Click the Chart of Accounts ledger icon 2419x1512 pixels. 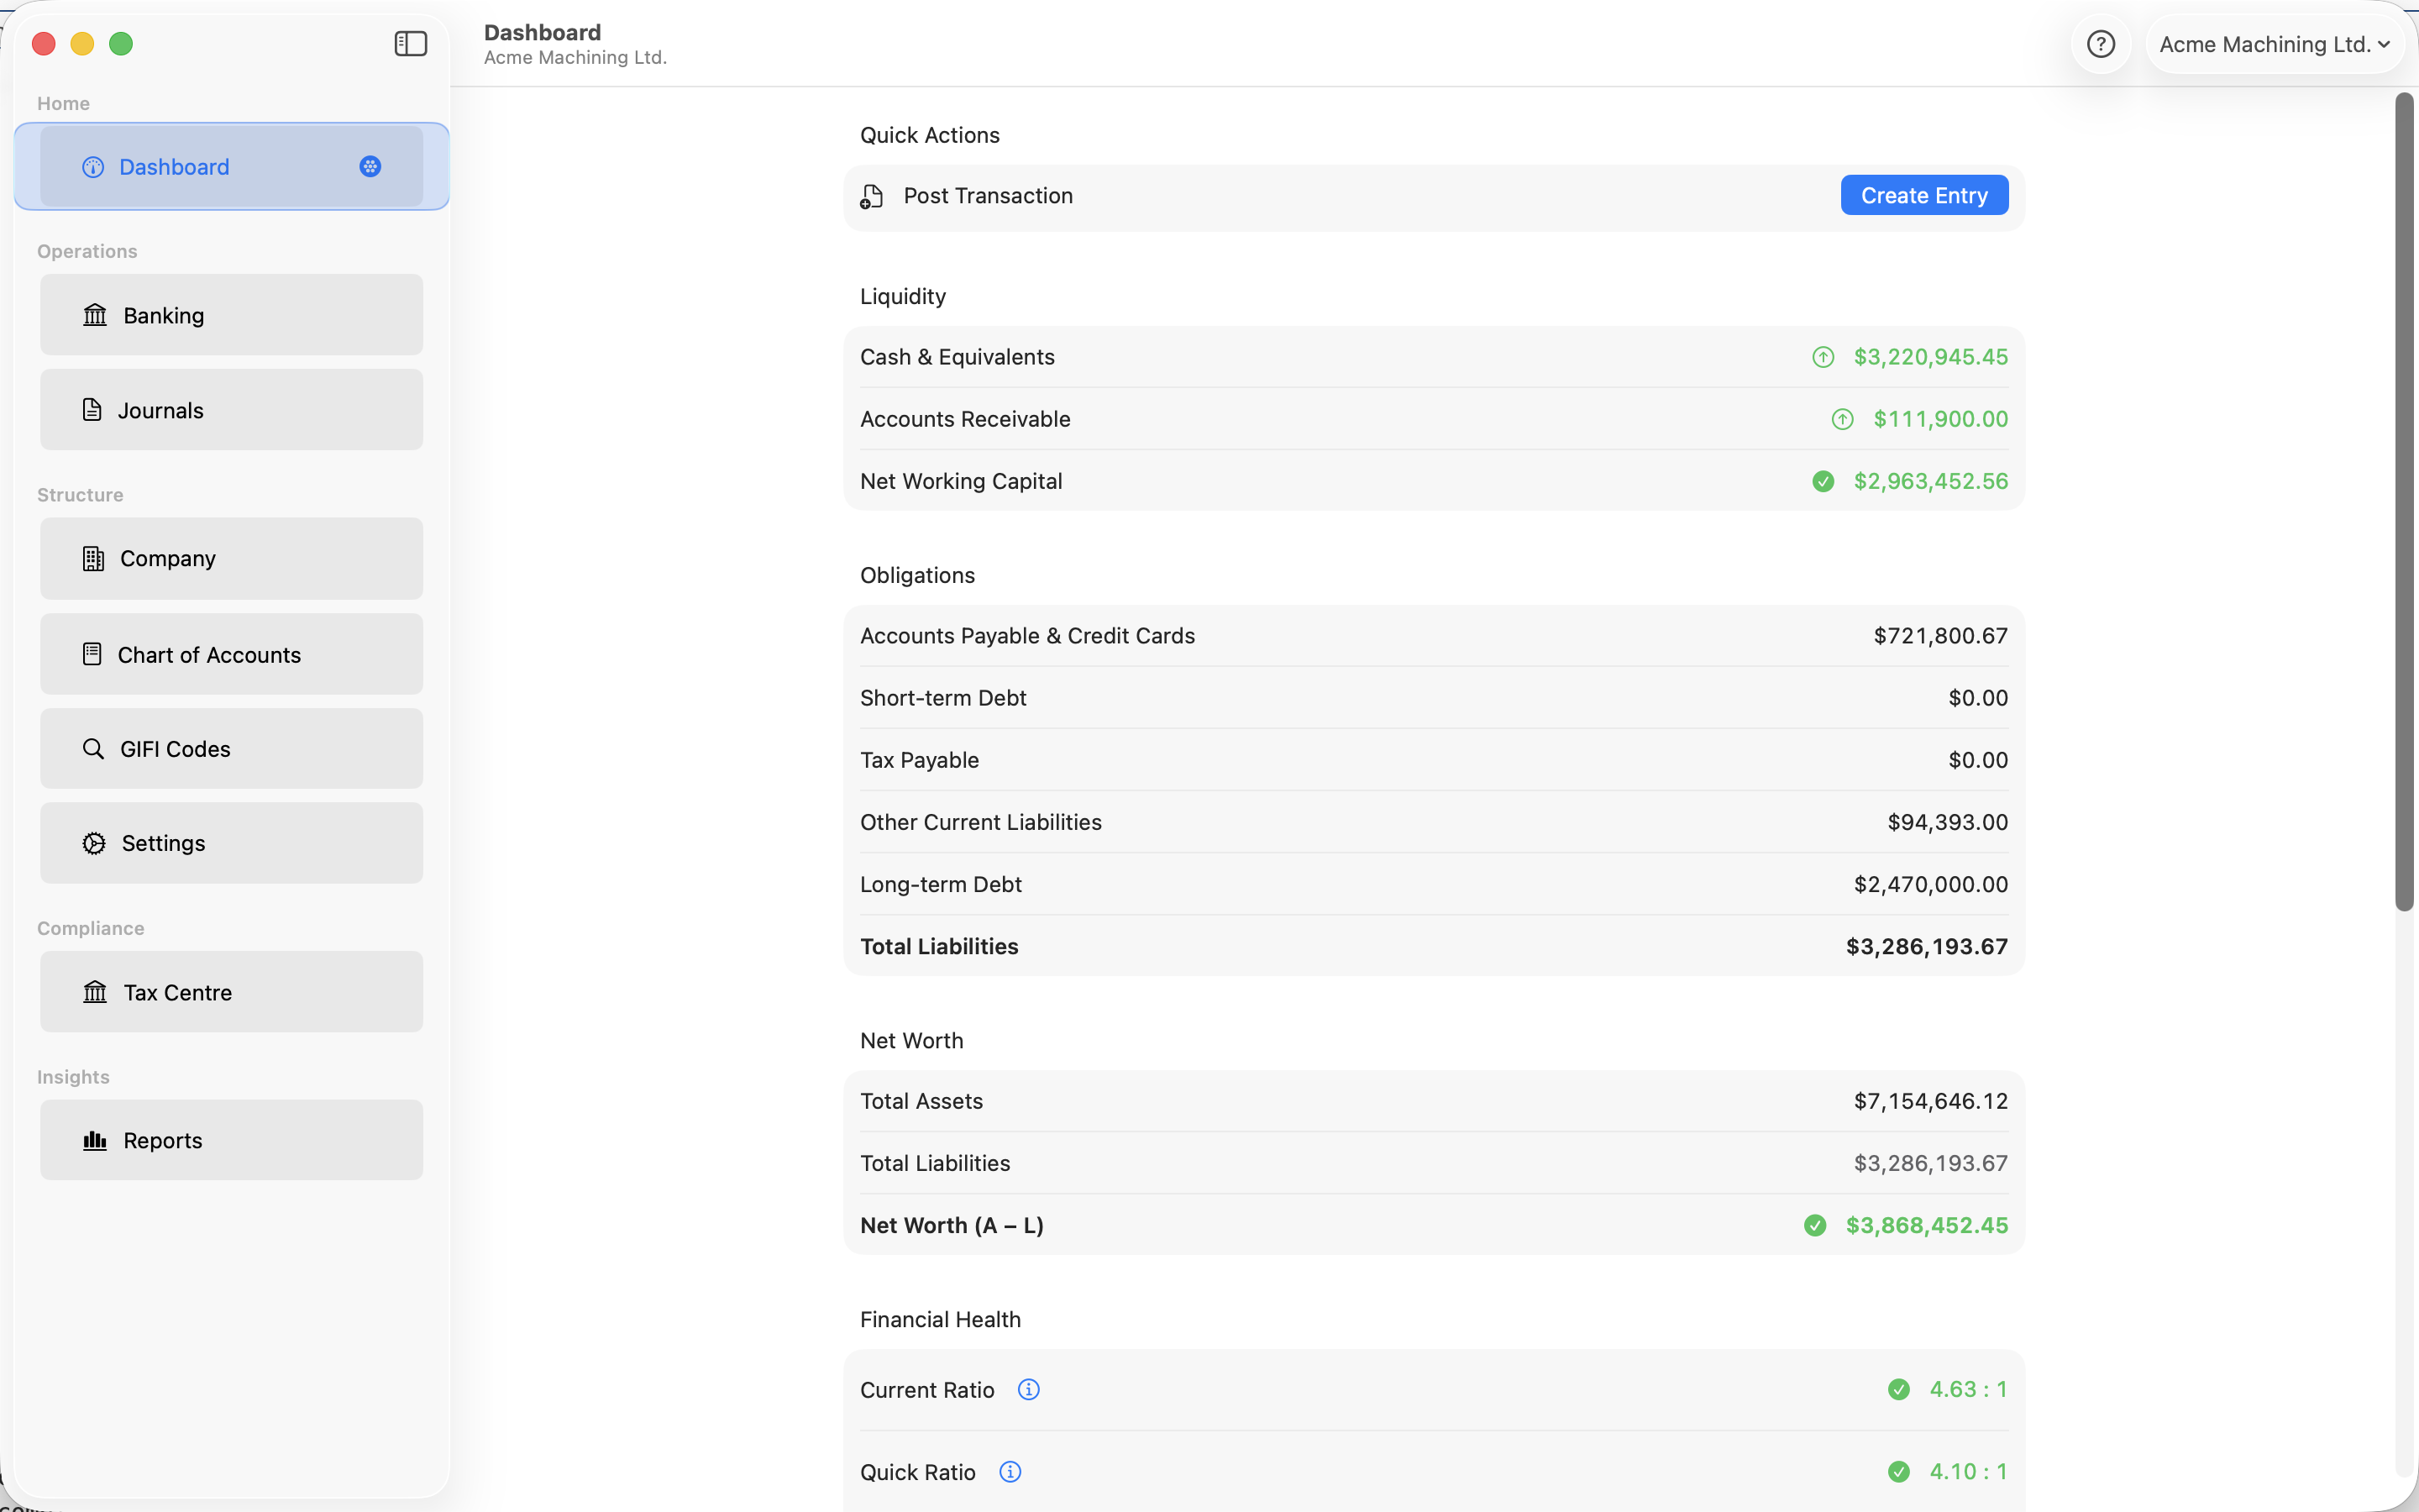(92, 654)
